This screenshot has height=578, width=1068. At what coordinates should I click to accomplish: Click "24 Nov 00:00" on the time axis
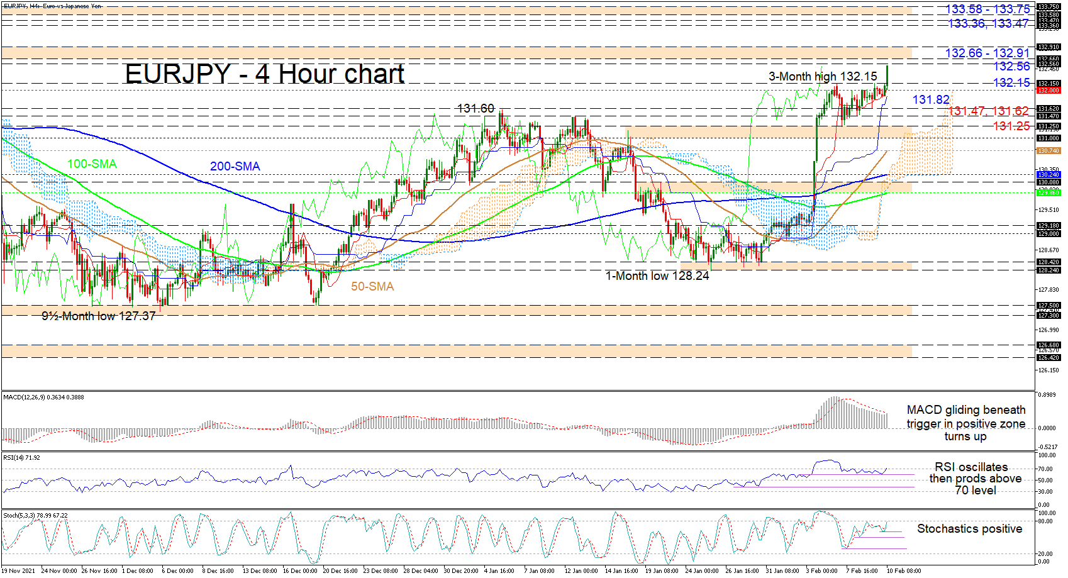pyautogui.click(x=59, y=570)
